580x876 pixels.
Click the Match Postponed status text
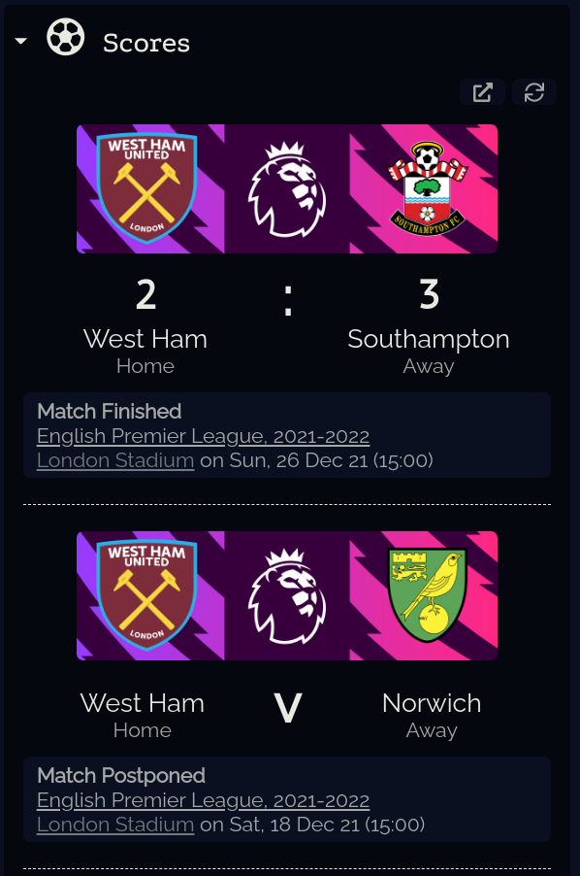[x=121, y=775]
